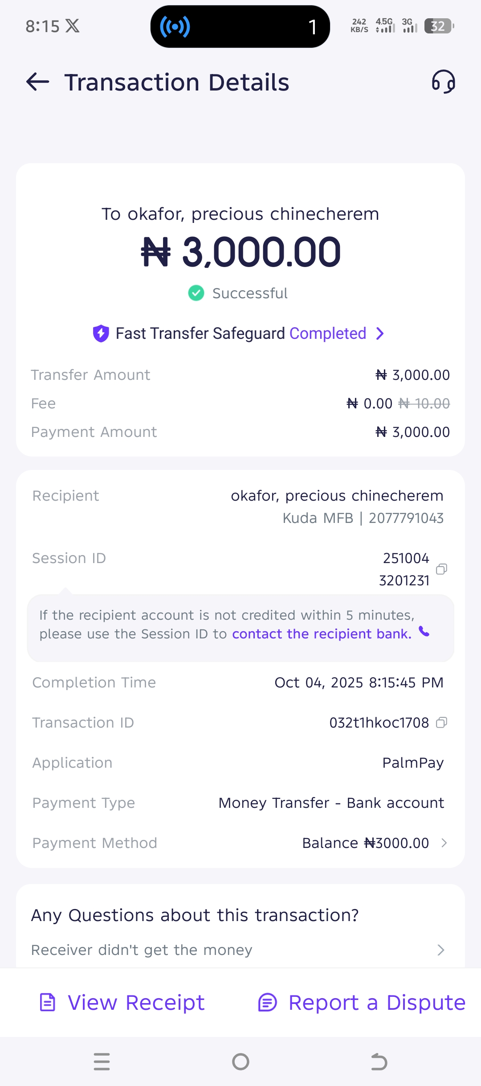Copy the Transaction ID
The height and width of the screenshot is (1086, 481).
(441, 722)
